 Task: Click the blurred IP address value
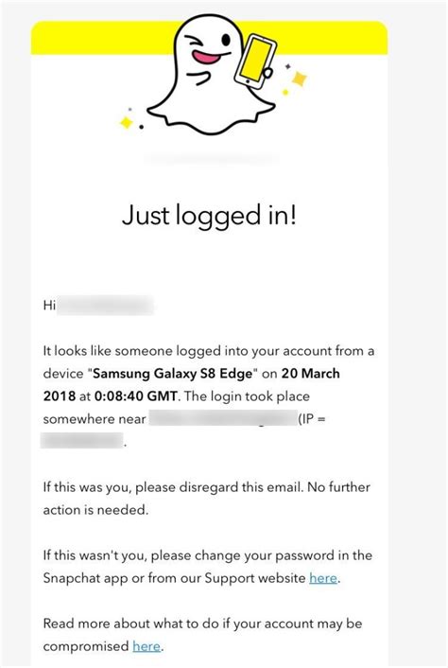click(x=82, y=441)
